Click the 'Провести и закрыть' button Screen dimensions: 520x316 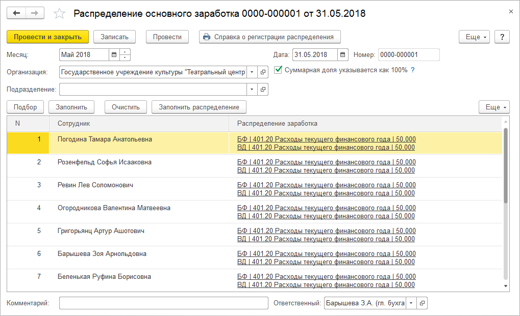click(x=47, y=37)
